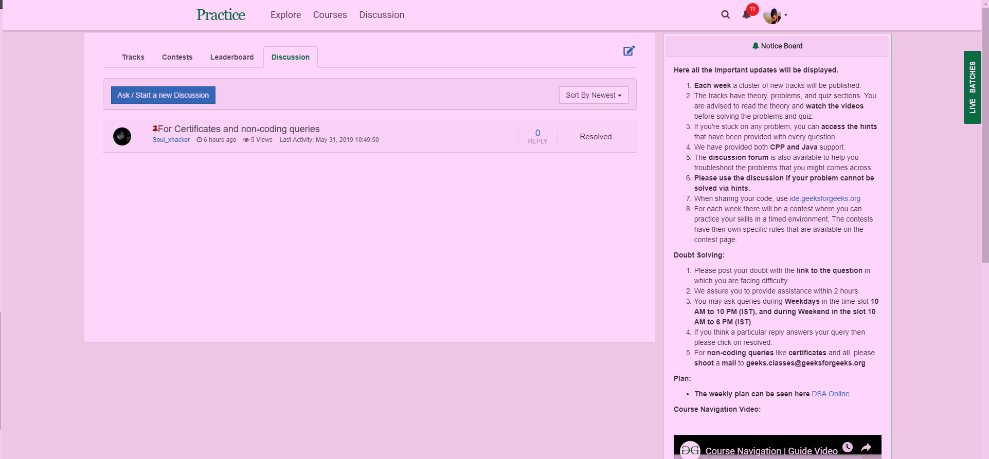Click the edit pencil icon
Viewport: 989px width, 459px height.
pos(629,50)
